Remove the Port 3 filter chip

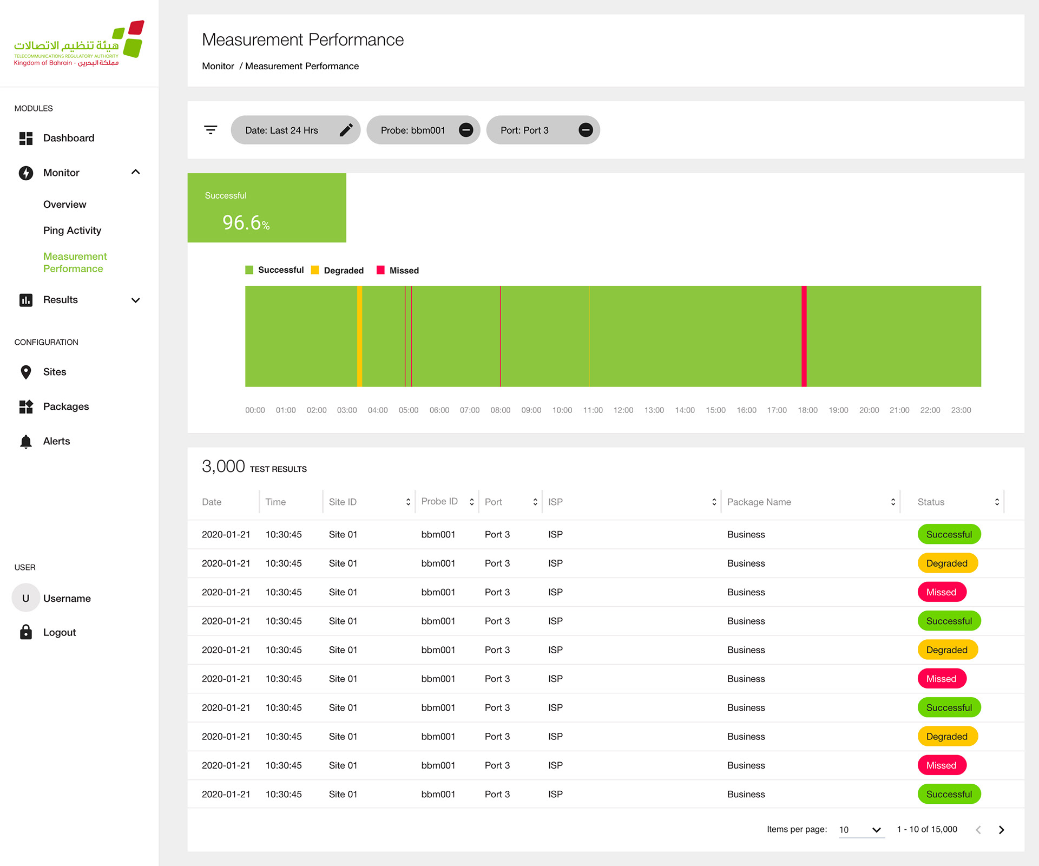pyautogui.click(x=586, y=130)
